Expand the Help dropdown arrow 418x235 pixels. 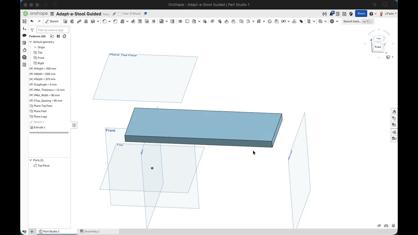[376, 14]
